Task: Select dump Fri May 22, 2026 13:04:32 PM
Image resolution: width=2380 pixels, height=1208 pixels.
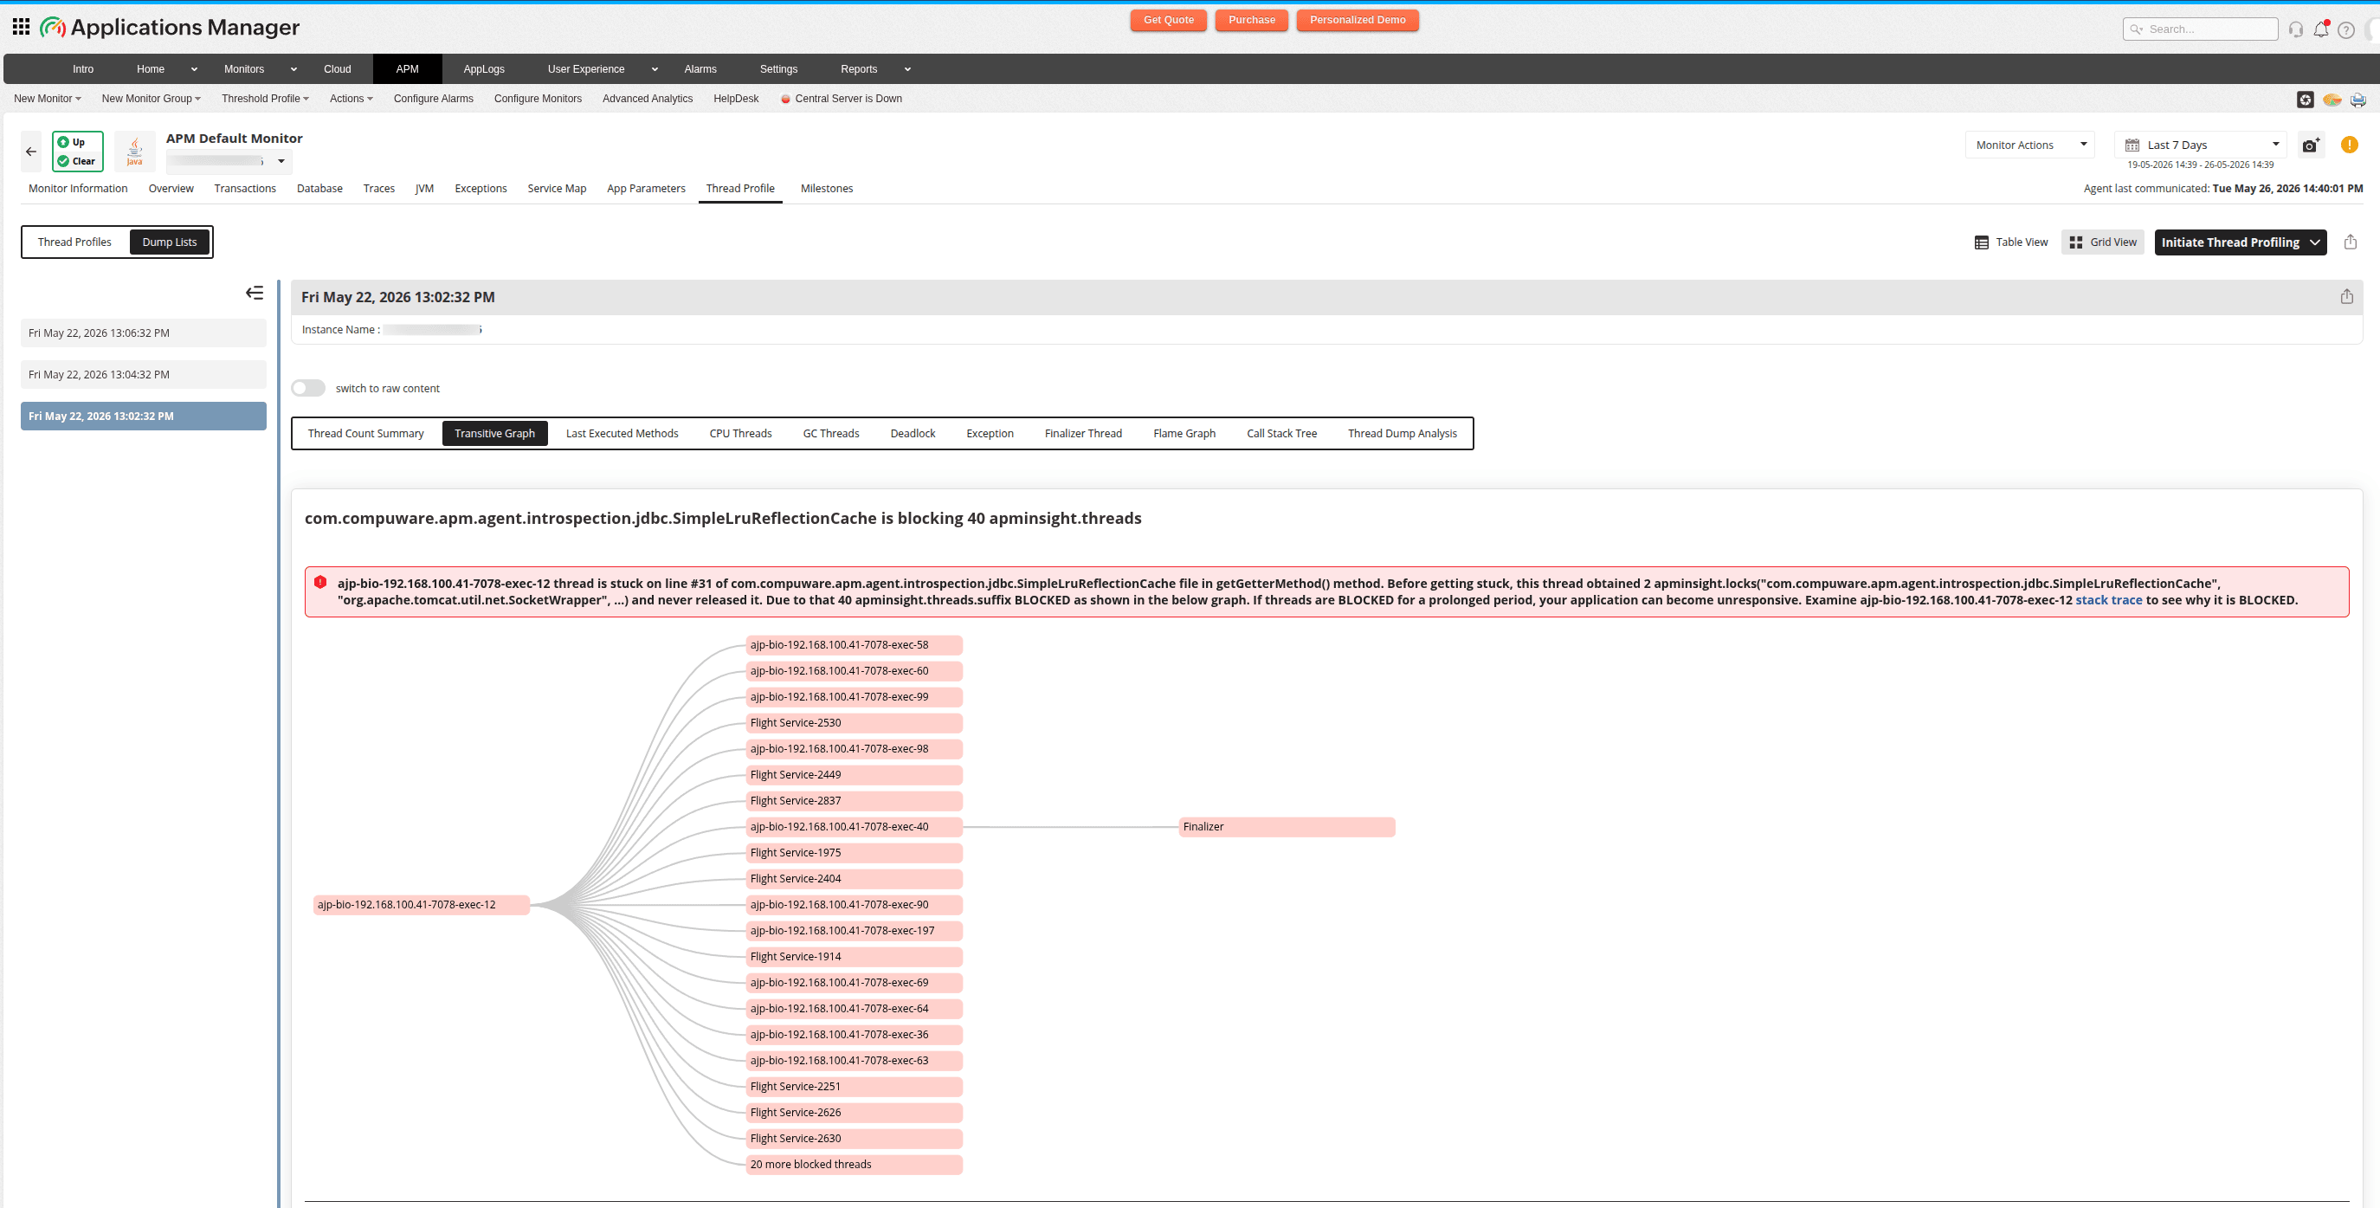Action: (143, 374)
